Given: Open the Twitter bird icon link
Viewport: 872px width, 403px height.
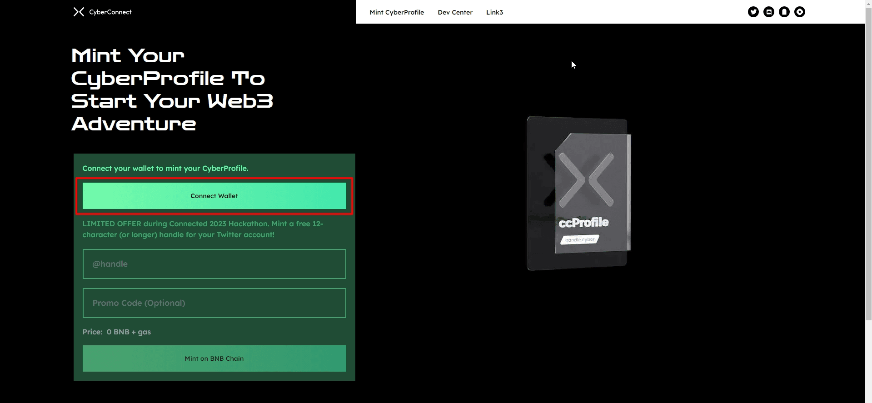Looking at the screenshot, I should (753, 12).
